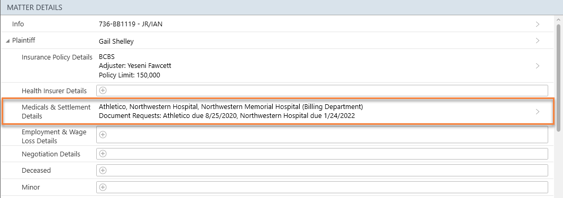This screenshot has height=198, width=563.
Task: Select the Info row label
Action: click(x=18, y=24)
